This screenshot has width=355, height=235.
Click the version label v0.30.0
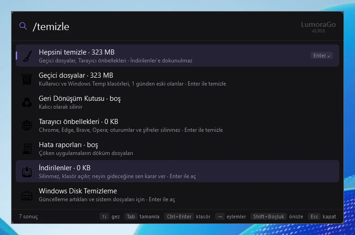tap(318, 31)
